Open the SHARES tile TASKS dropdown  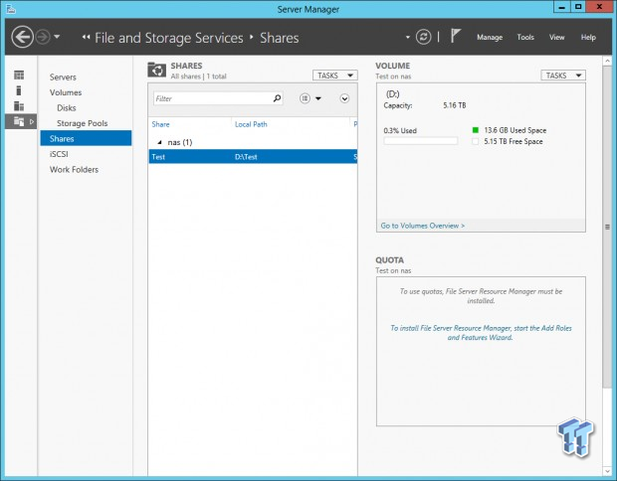(334, 76)
